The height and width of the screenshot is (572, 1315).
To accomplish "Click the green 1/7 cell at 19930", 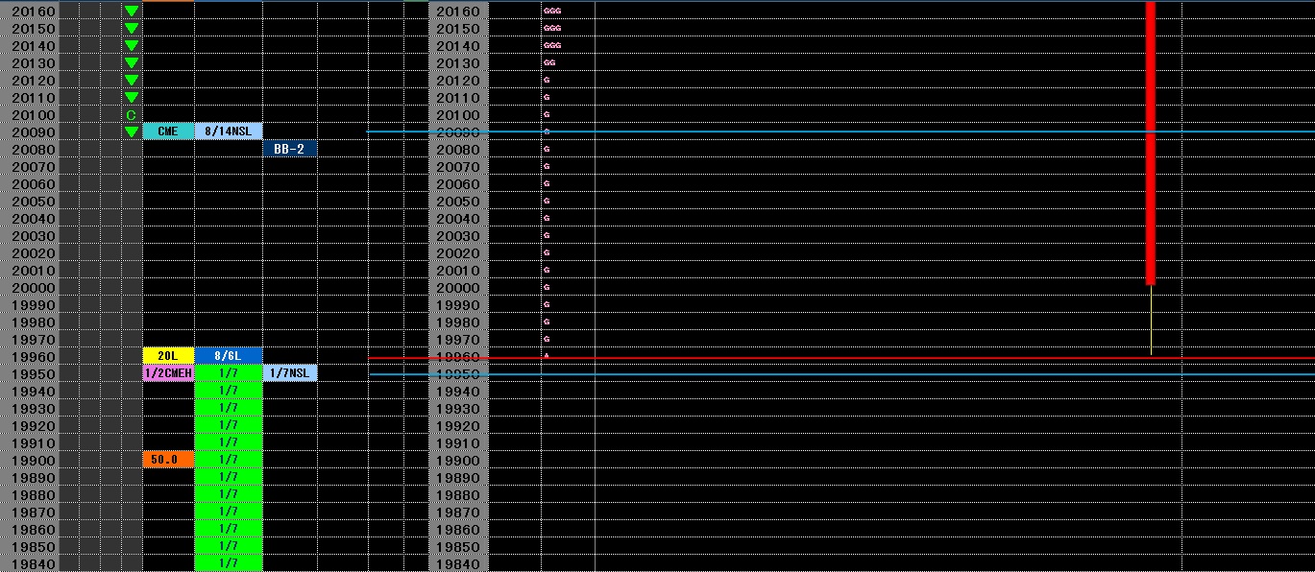I will pyautogui.click(x=228, y=408).
